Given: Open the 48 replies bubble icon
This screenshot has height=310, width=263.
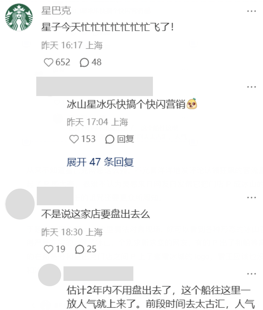Looking at the screenshot, I should pos(84,62).
